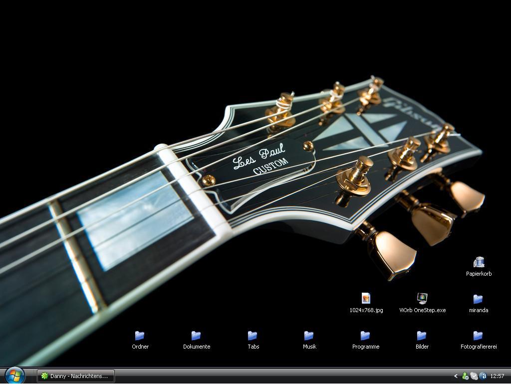The height and width of the screenshot is (384, 511).
Task: Select the Ordner folder on desktop
Action: [140, 336]
